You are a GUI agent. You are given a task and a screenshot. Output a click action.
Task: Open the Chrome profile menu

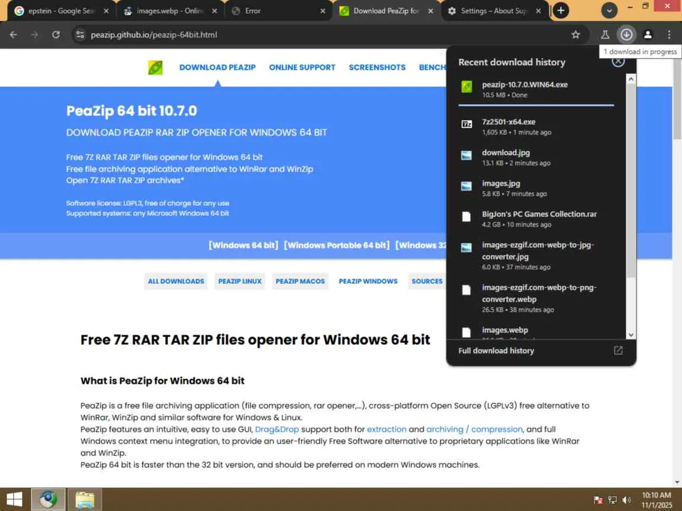[648, 35]
